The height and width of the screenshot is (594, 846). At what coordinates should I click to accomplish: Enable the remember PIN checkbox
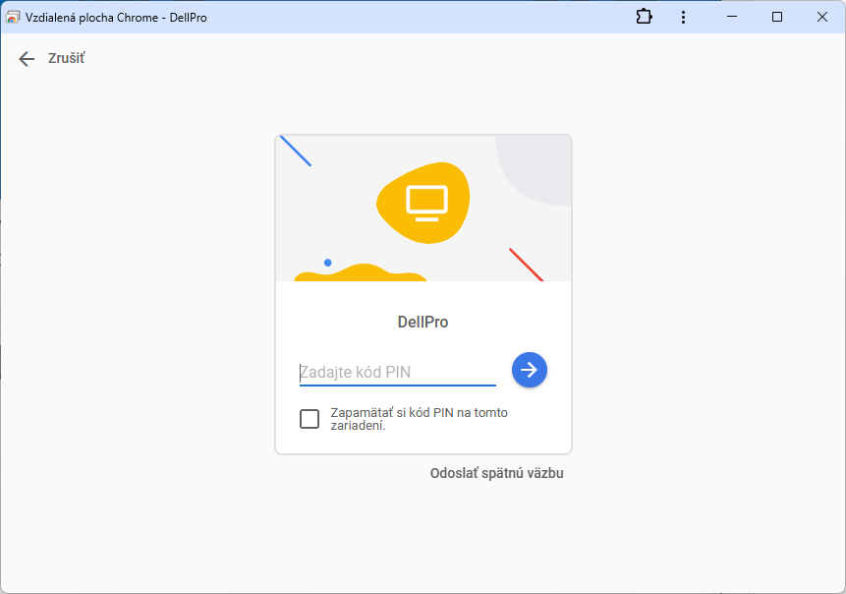[310, 419]
